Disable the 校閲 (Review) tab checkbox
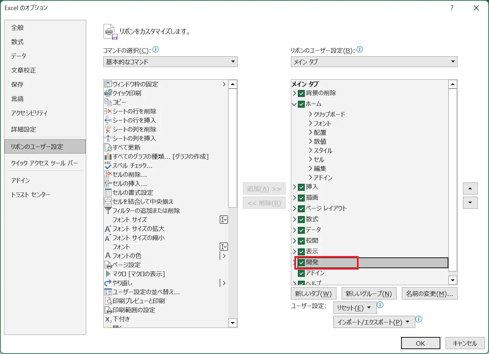This screenshot has width=489, height=354. (301, 241)
